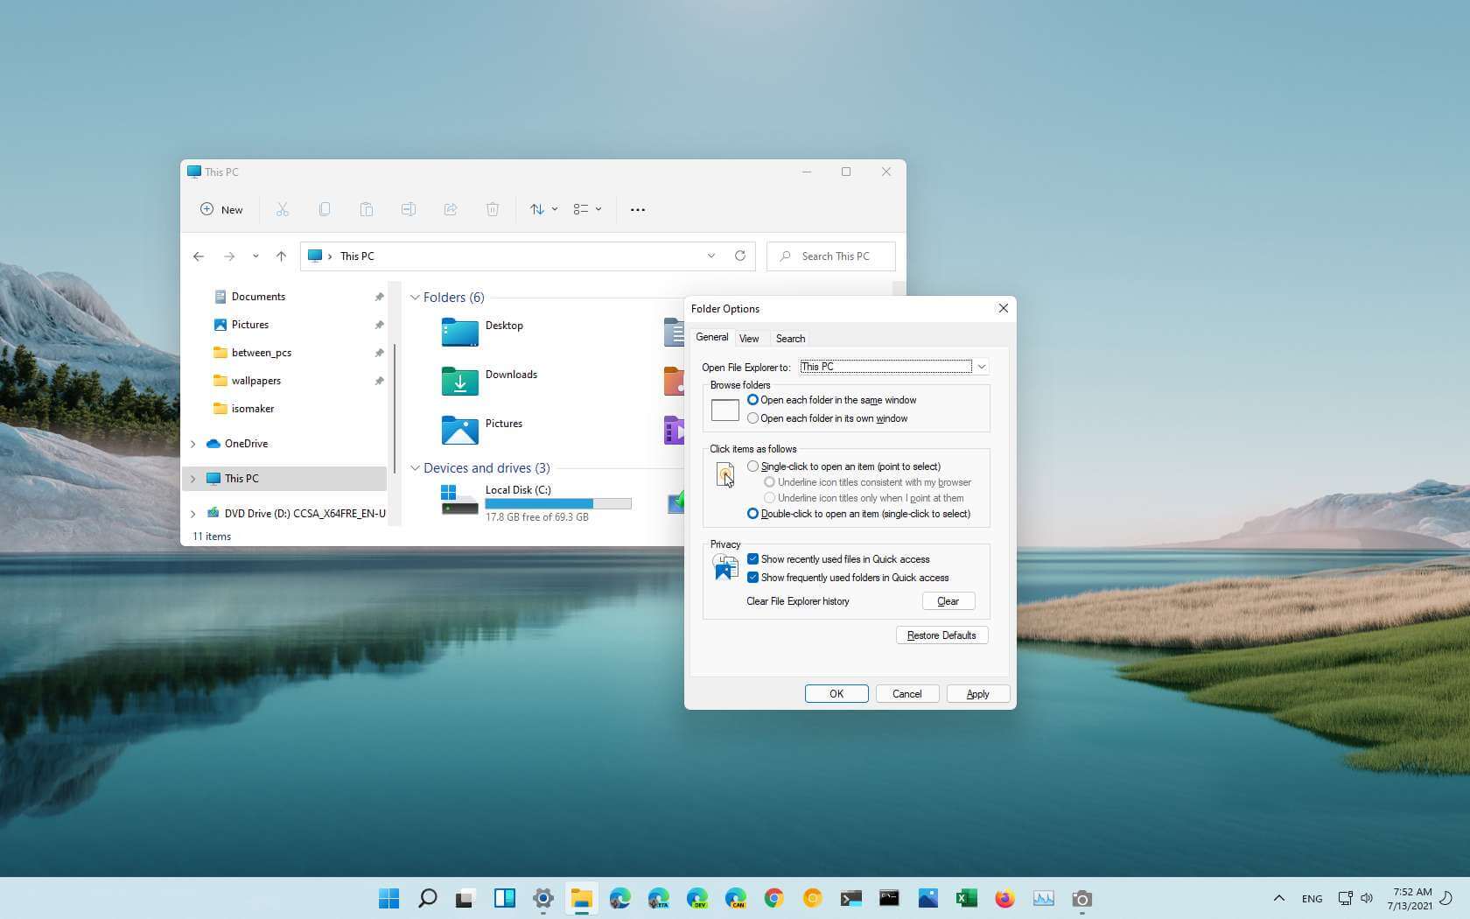Click the Delete icon in the toolbar
The image size is (1470, 919).
coord(492,209)
